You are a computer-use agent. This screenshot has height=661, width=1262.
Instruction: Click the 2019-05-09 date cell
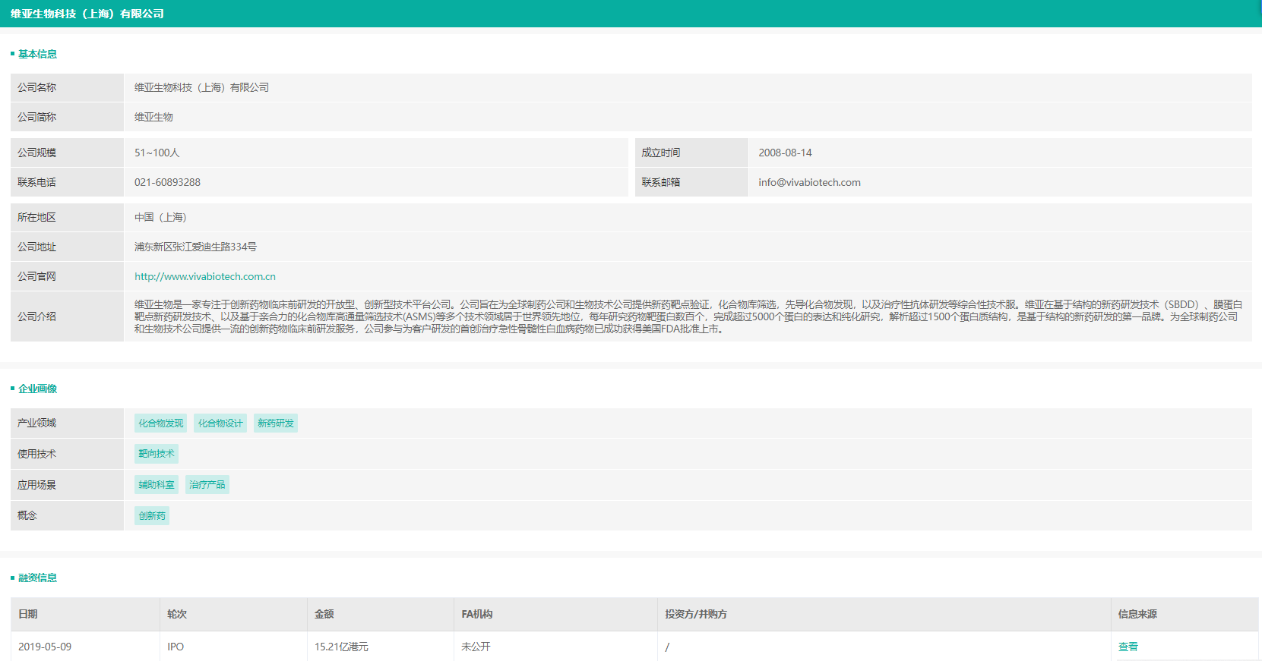pos(45,647)
